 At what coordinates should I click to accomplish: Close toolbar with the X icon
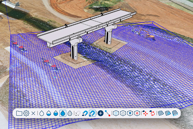click(x=33, y=113)
